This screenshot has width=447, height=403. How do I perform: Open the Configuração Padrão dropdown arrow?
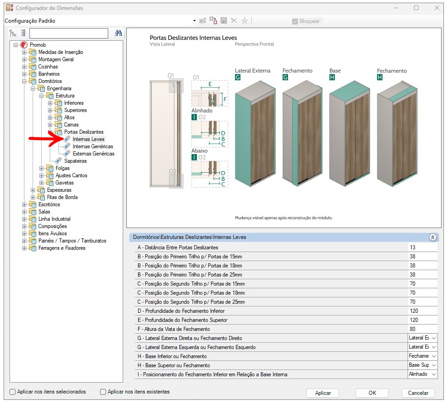[x=194, y=21]
